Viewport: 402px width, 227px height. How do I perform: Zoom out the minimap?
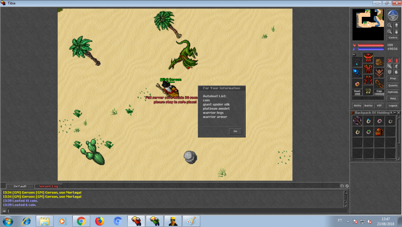coord(390,25)
